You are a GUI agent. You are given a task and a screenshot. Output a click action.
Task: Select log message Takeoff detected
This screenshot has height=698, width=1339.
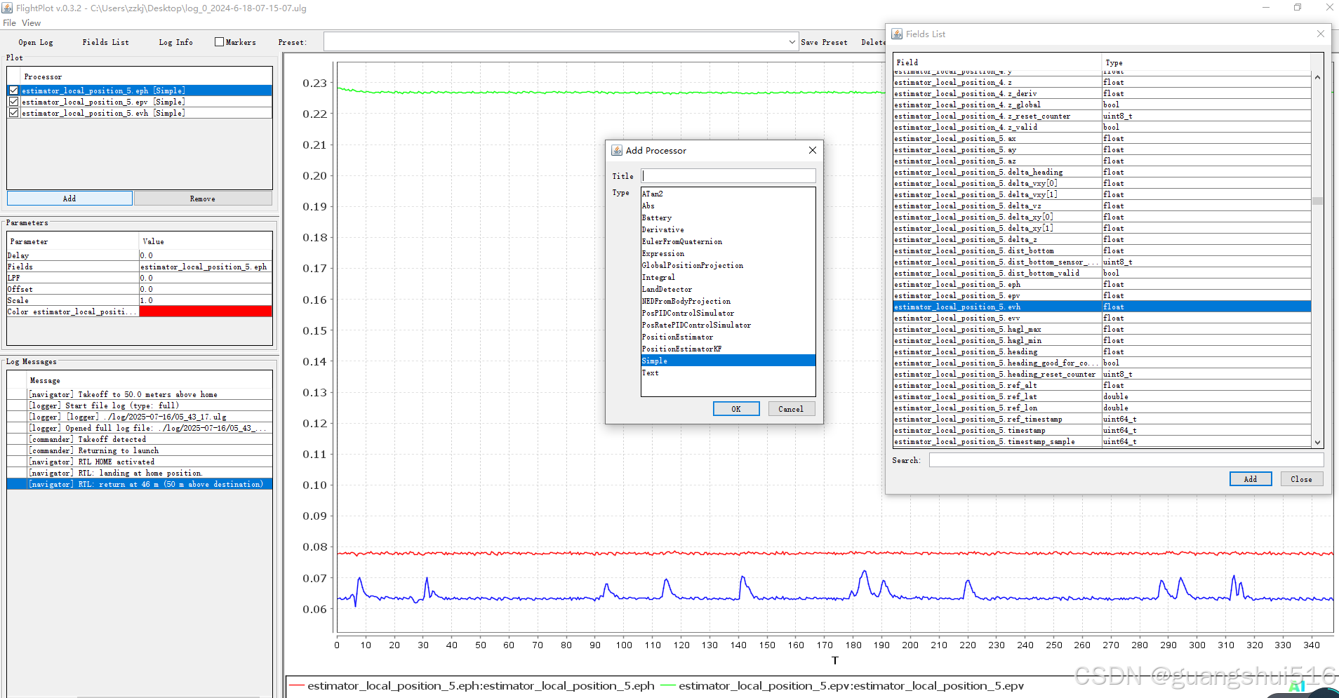[x=140, y=439]
